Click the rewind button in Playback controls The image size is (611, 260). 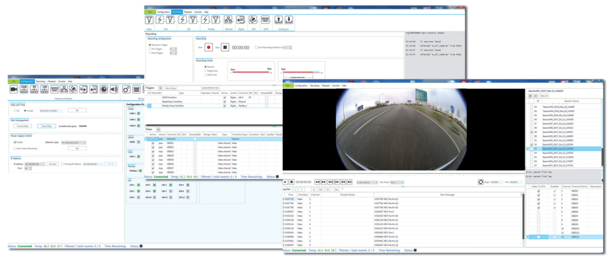(x=317, y=182)
